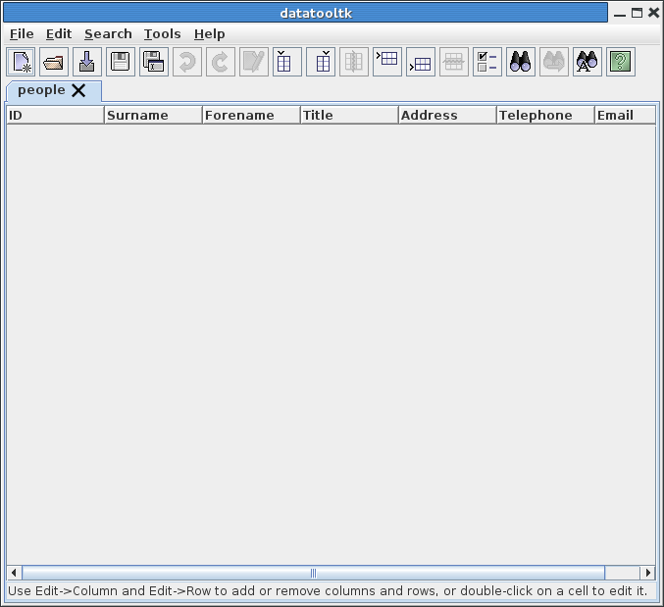The image size is (664, 607).
Task: Select the people tab
Action: click(41, 90)
